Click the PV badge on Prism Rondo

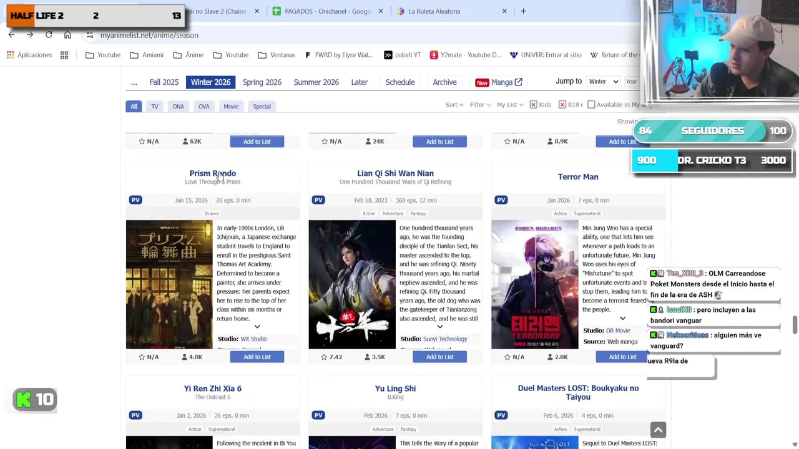pos(135,200)
